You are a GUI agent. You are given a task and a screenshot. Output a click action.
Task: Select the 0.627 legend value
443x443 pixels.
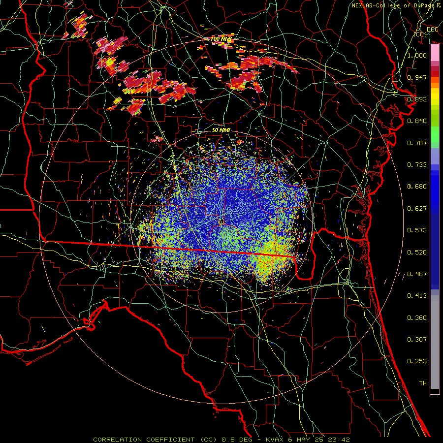coord(417,209)
